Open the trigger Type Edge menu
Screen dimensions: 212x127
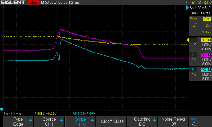coord(18,121)
